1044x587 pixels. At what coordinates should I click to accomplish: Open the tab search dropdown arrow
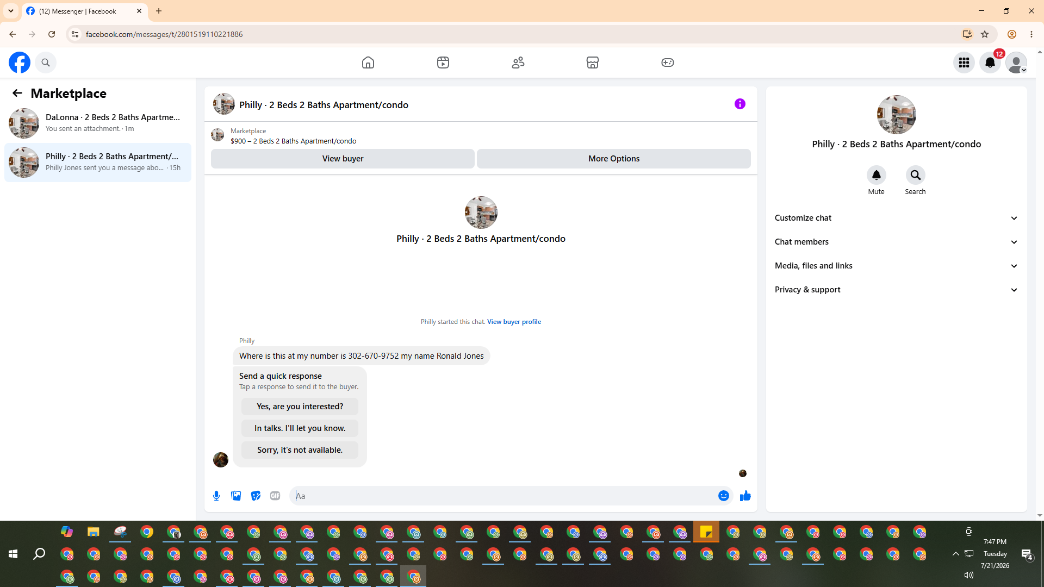(11, 11)
